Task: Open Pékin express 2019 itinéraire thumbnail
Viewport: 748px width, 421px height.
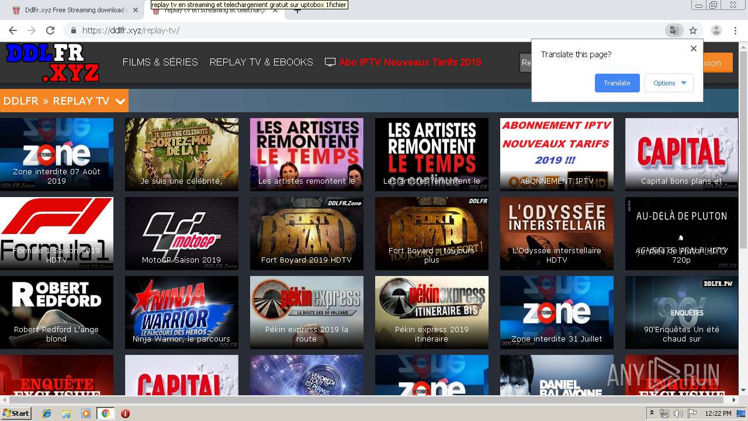Action: [432, 312]
